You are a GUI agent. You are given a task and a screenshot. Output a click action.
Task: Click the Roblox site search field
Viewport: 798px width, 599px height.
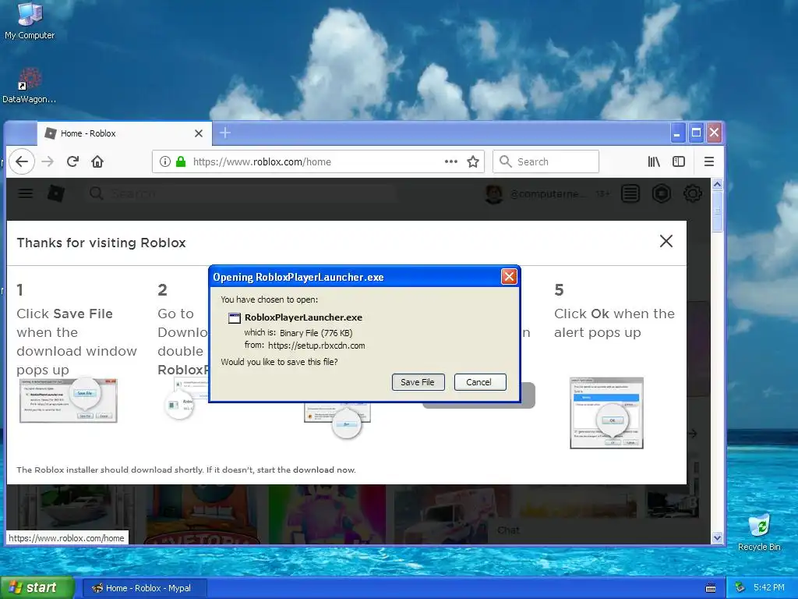coord(242,193)
